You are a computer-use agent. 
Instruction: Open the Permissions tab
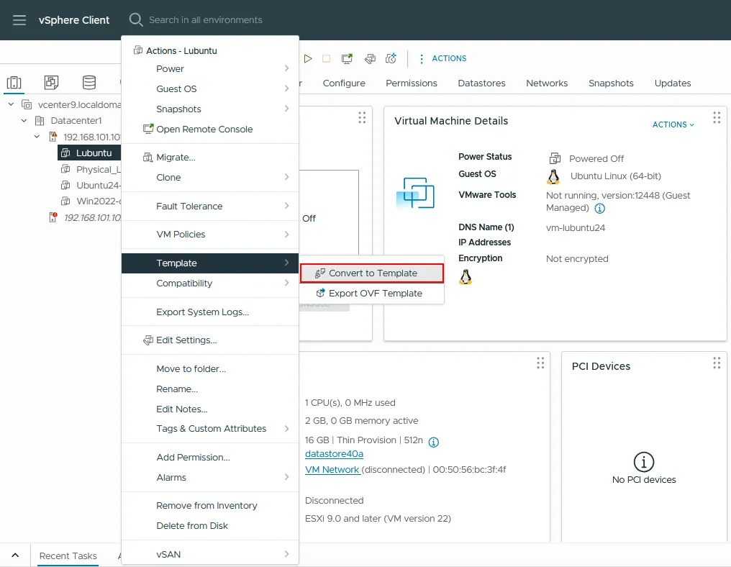412,83
